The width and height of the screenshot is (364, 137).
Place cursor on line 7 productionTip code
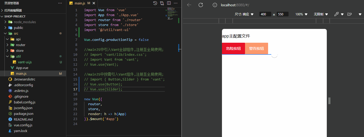pyautogui.click(x=116, y=40)
